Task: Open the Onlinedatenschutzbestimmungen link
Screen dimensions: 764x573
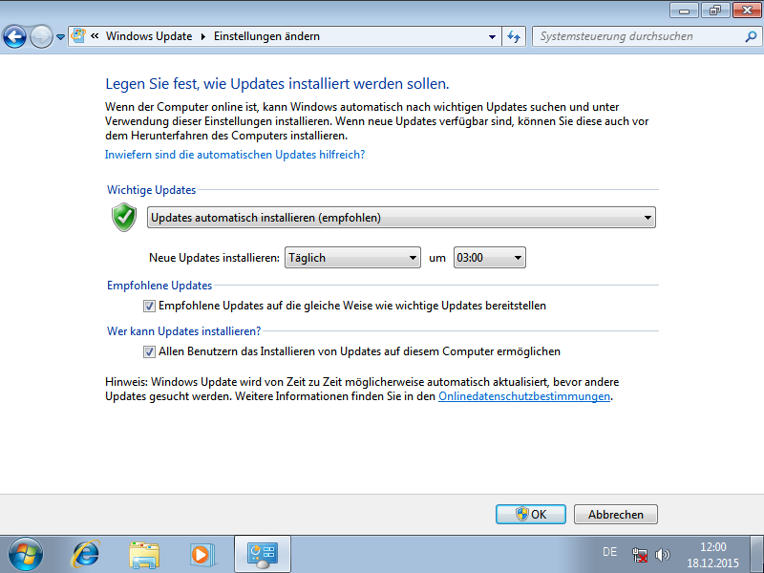Action: coord(524,396)
